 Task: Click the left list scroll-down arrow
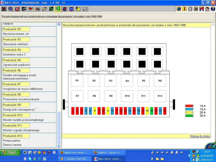[x=59, y=146]
